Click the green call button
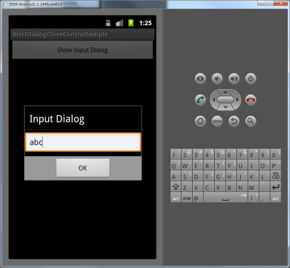 [x=200, y=100]
